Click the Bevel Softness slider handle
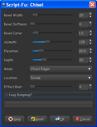 tap(32, 24)
